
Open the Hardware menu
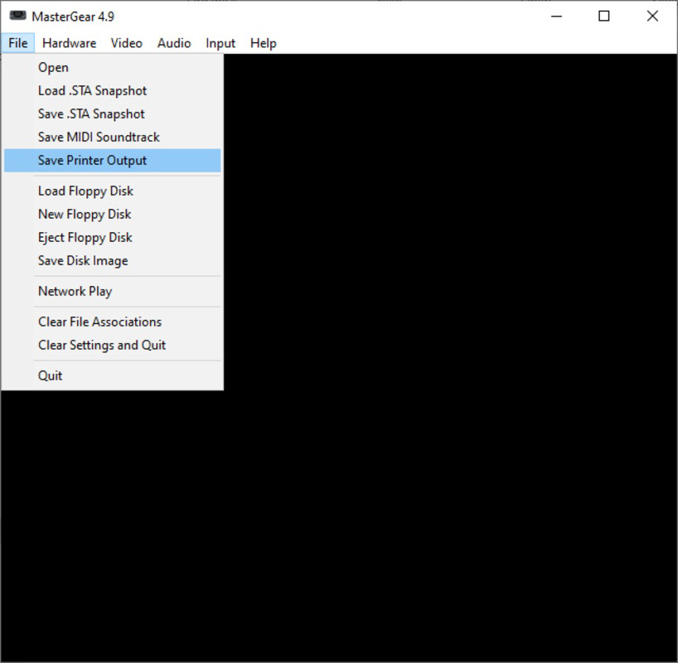coord(69,43)
